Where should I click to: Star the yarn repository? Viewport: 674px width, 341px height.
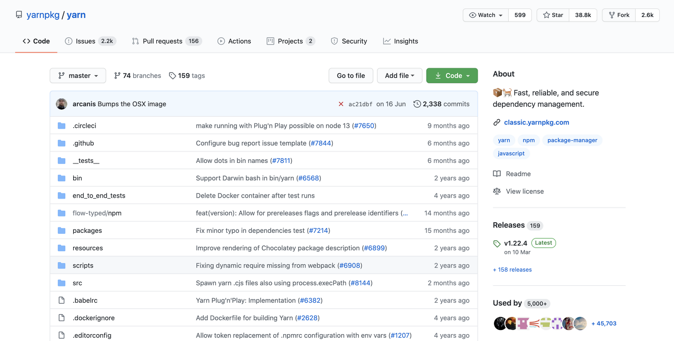pyautogui.click(x=553, y=15)
